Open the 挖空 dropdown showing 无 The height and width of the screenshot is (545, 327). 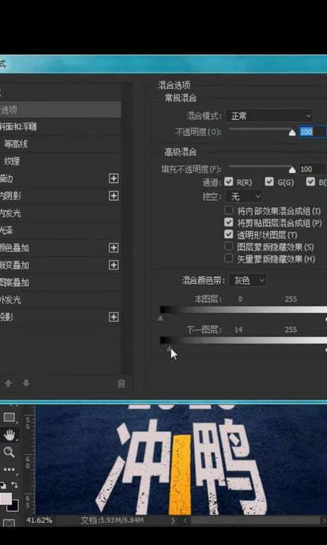click(x=244, y=197)
